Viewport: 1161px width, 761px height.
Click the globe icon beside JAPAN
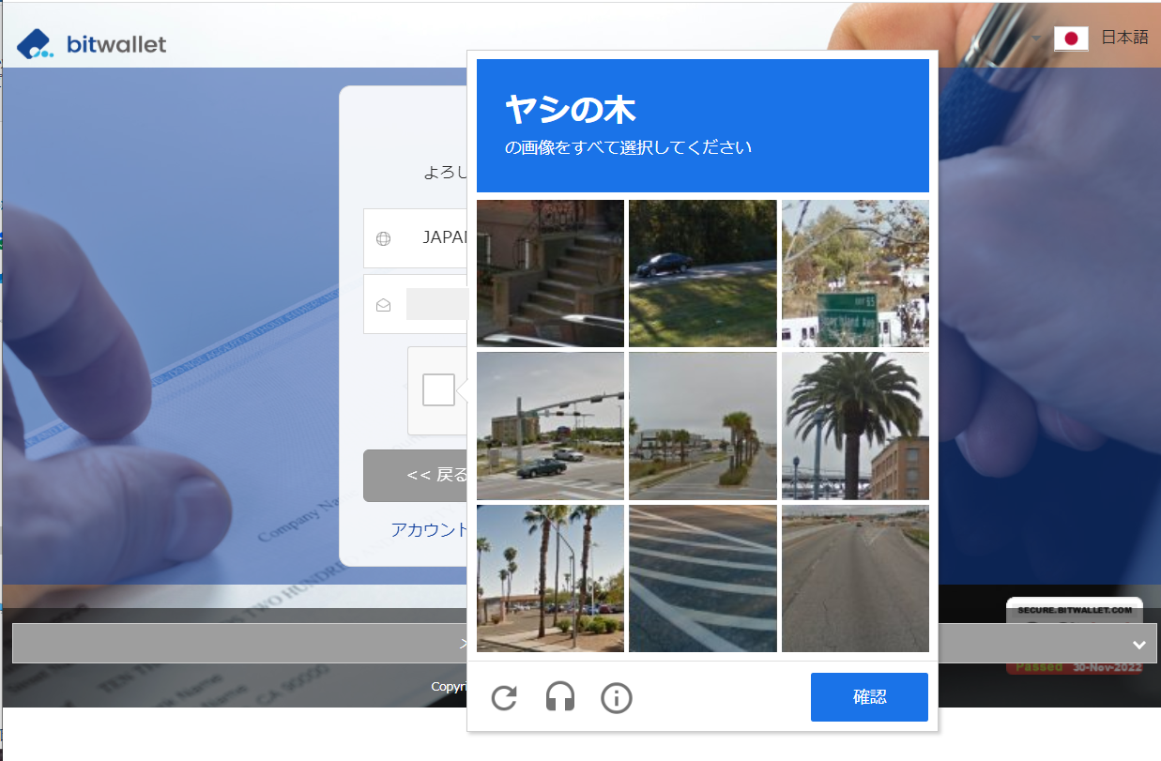(384, 238)
